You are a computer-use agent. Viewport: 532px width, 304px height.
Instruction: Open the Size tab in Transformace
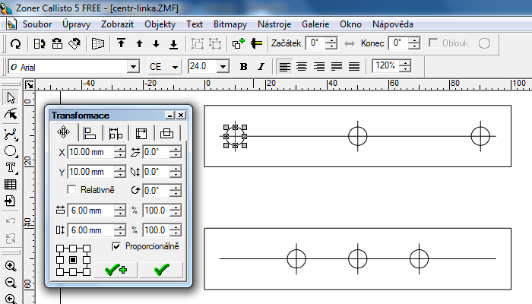(x=141, y=133)
